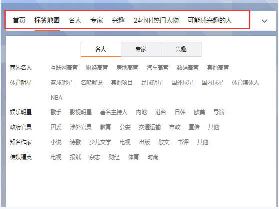
Task: Choose the 交通运输 tag under 政府官员
Action: coord(150,127)
